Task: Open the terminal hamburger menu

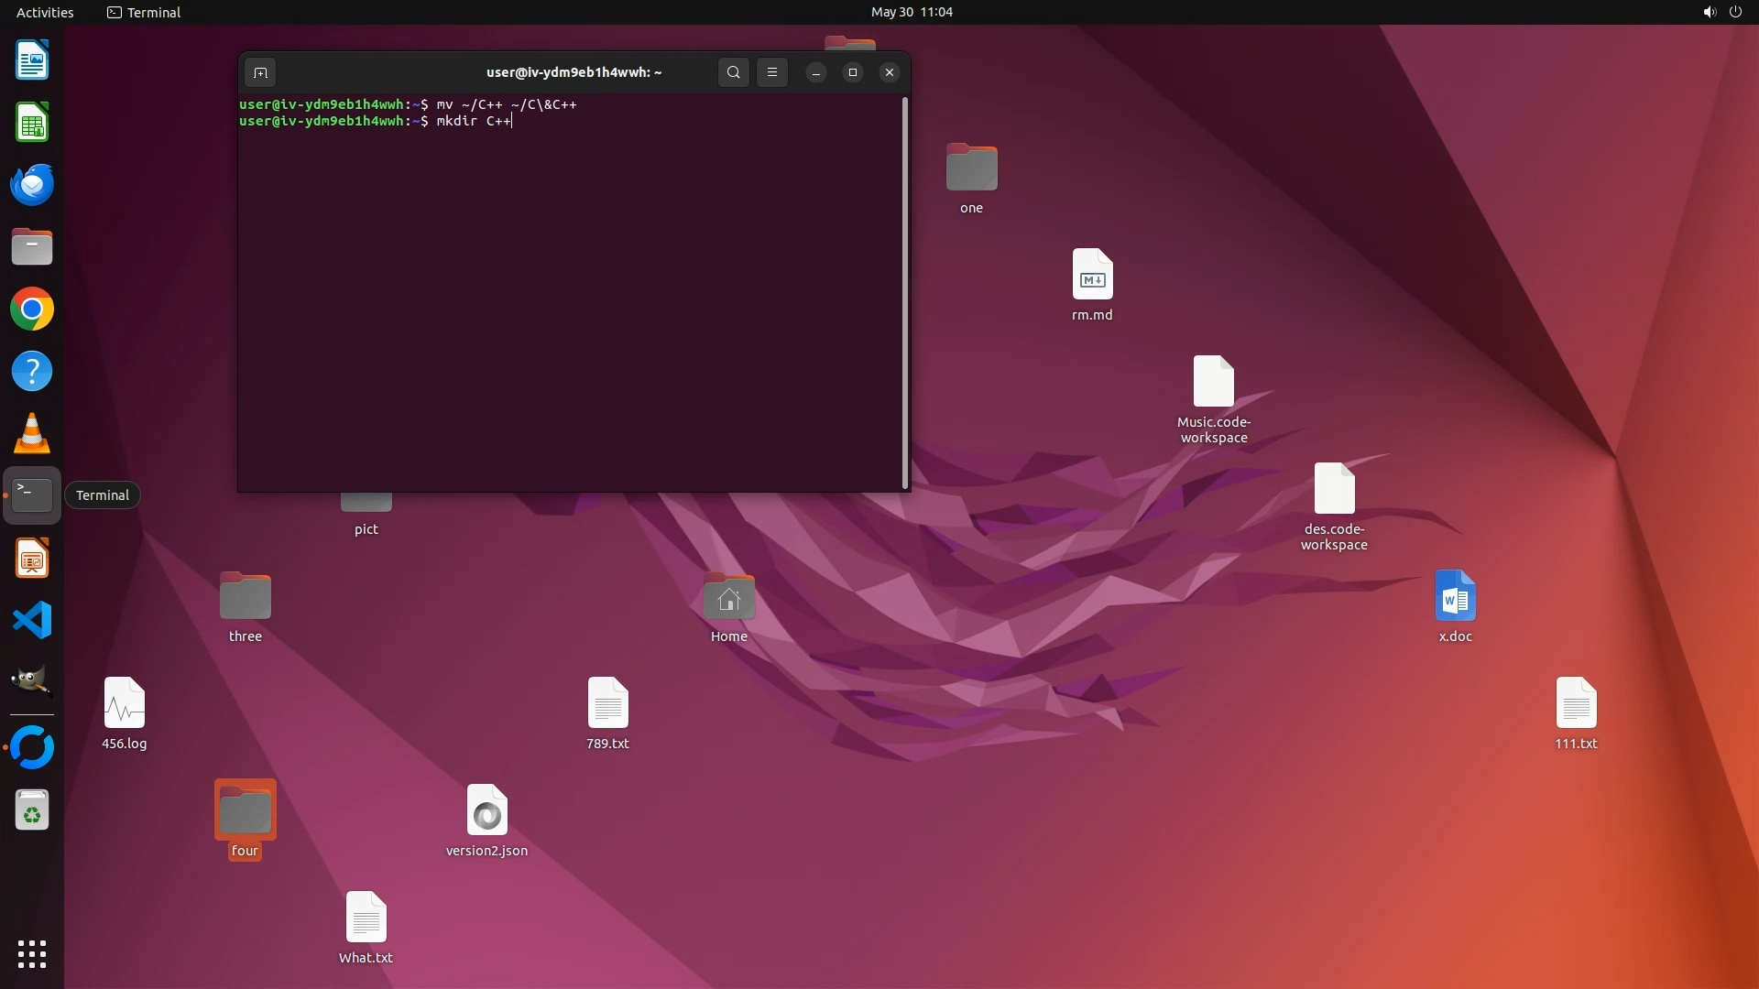Action: pyautogui.click(x=771, y=72)
